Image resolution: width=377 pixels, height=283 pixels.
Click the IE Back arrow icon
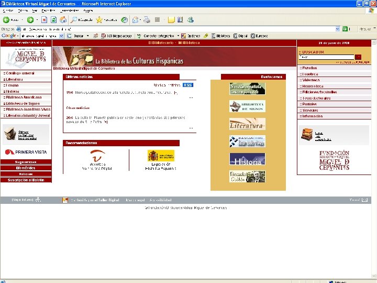[6, 20]
